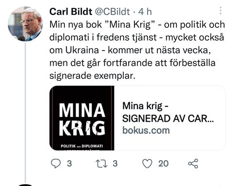Open the Mina Krig book cover image

tap(82, 118)
